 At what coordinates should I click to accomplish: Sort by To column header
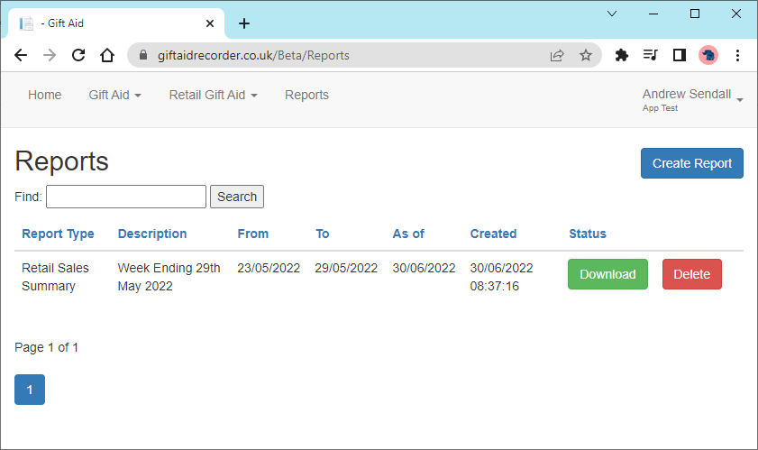tap(323, 234)
